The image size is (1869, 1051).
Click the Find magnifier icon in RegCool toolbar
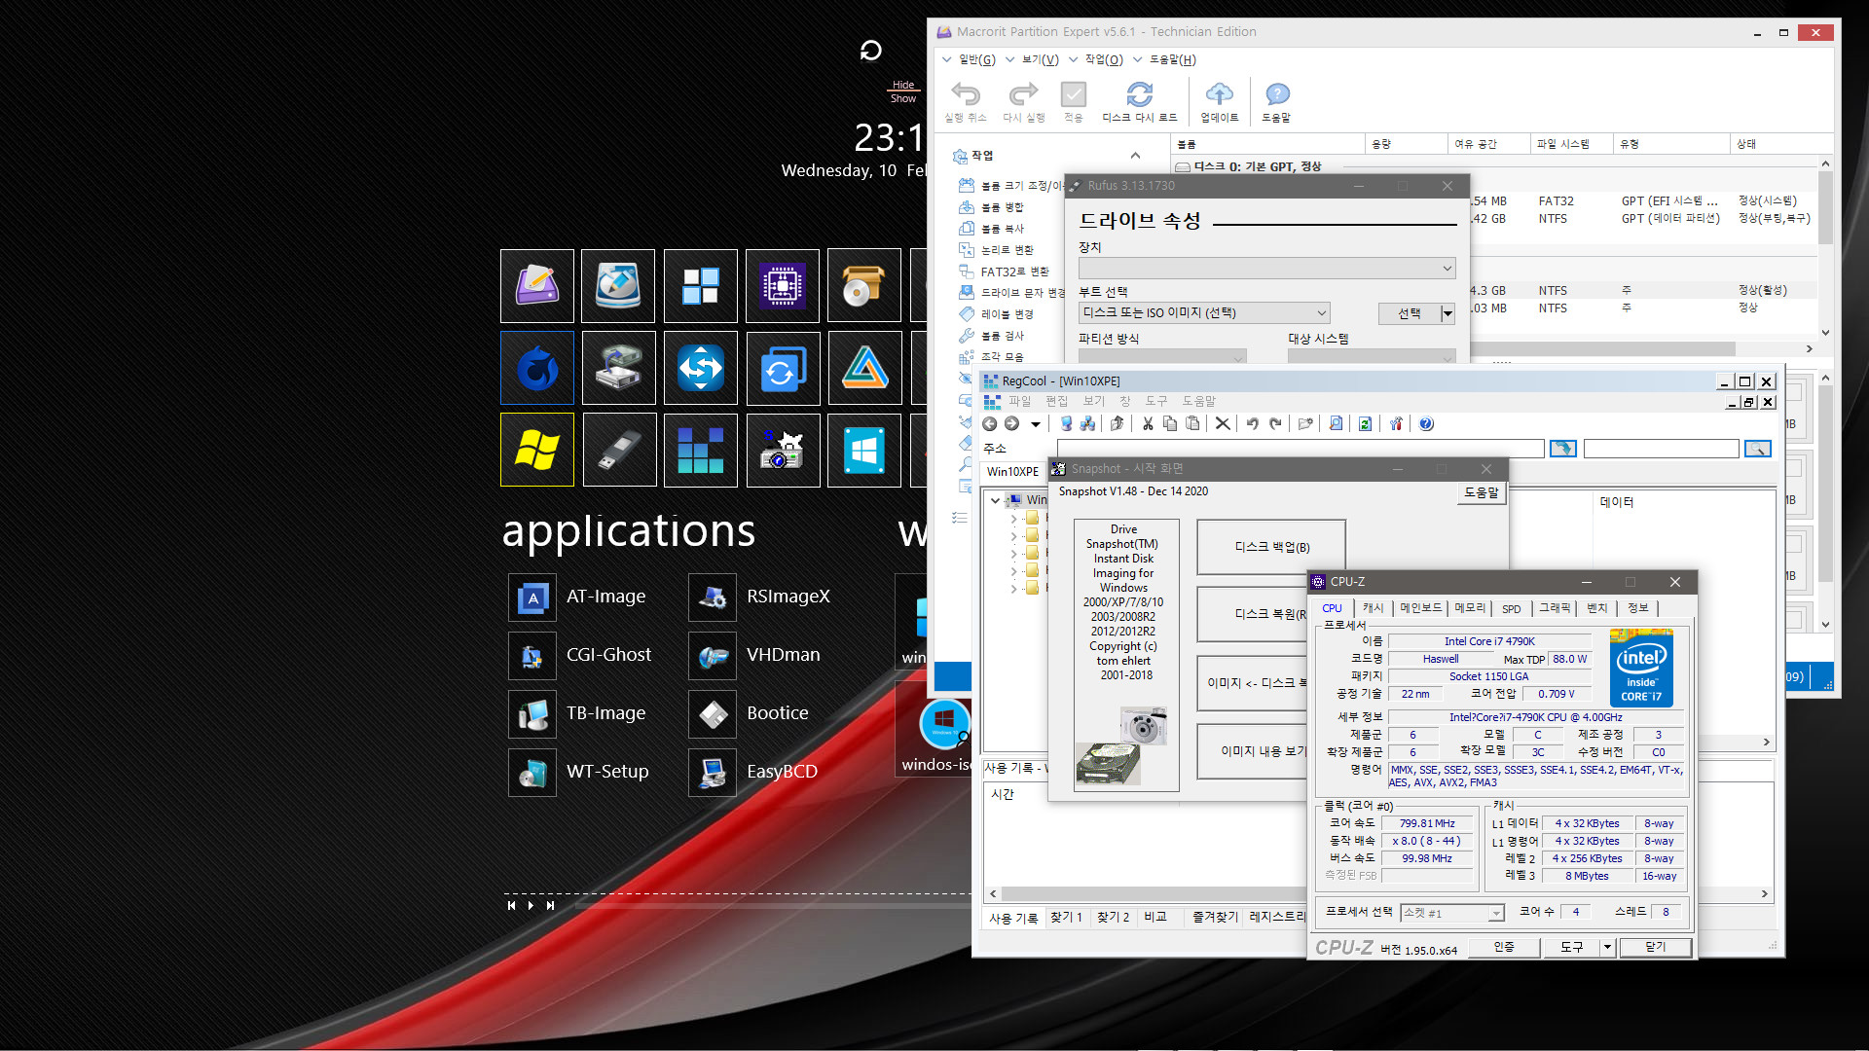(1336, 423)
